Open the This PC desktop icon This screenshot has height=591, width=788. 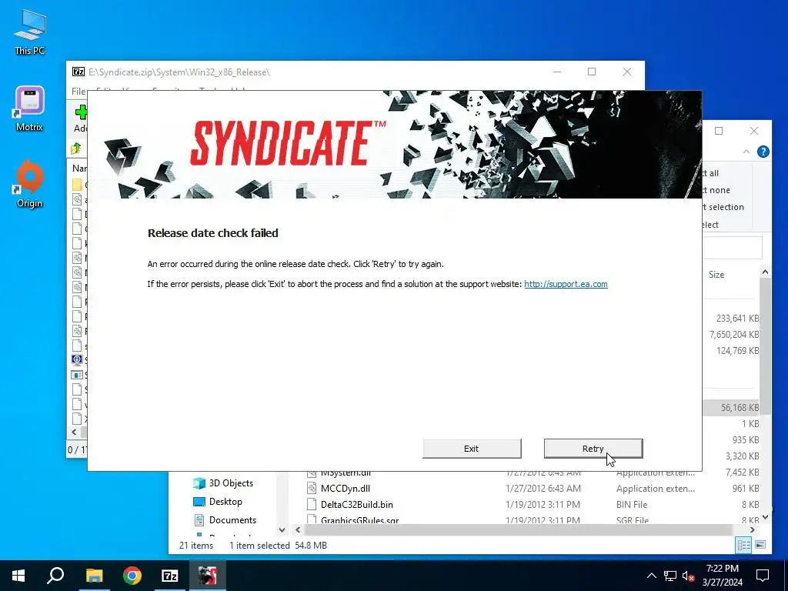coord(30,32)
